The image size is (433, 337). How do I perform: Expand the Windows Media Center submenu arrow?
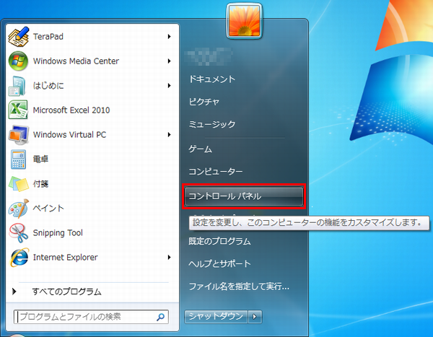pos(170,61)
